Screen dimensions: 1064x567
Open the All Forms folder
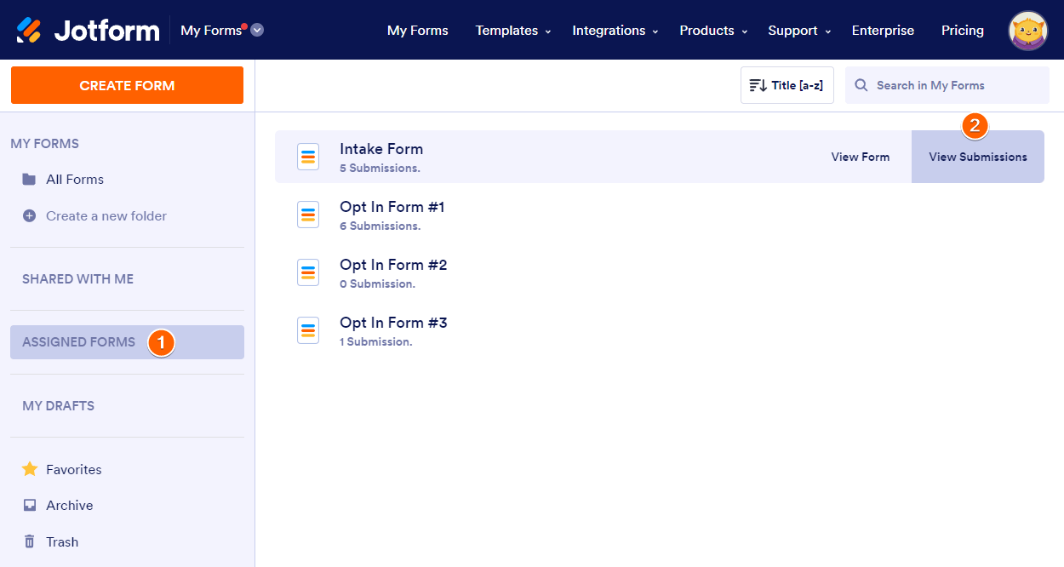point(75,180)
